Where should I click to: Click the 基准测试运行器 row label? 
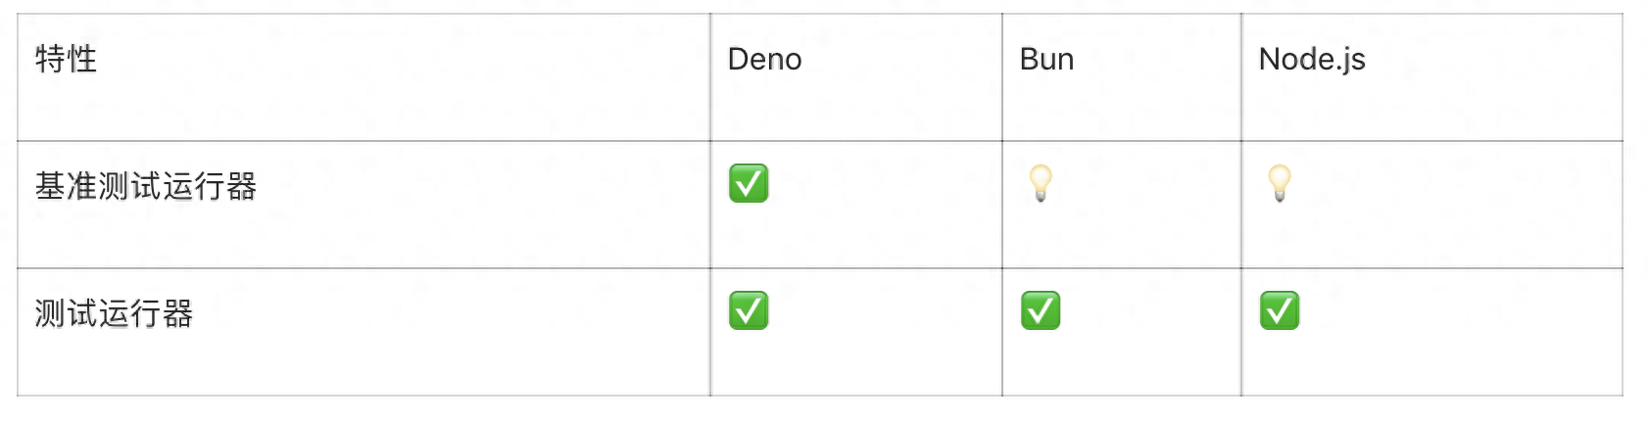[146, 186]
